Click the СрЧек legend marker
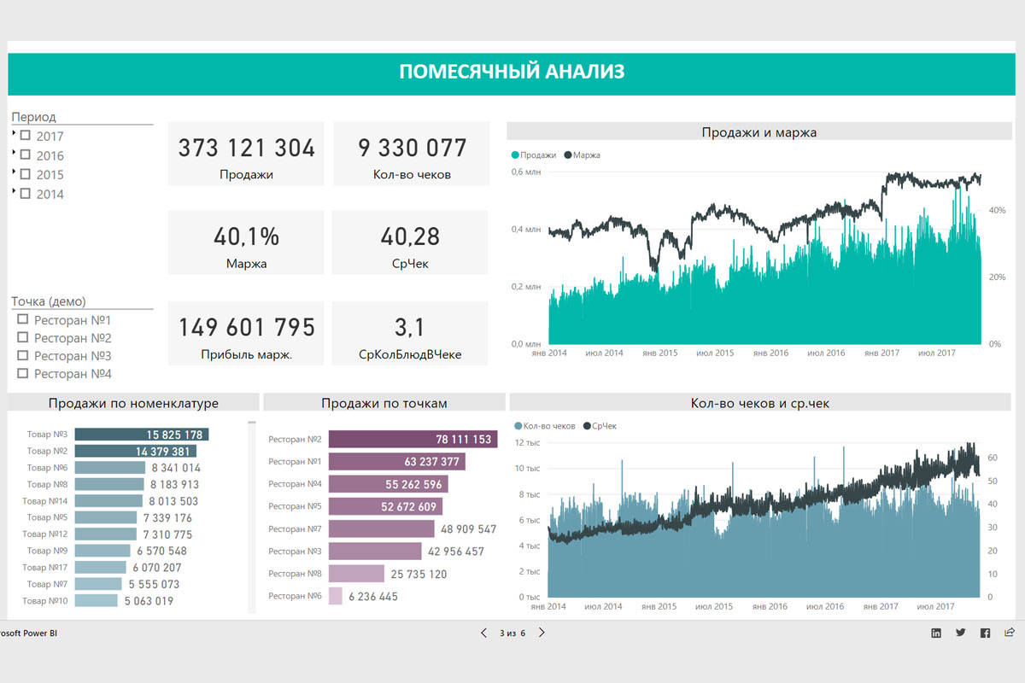 click(x=586, y=426)
